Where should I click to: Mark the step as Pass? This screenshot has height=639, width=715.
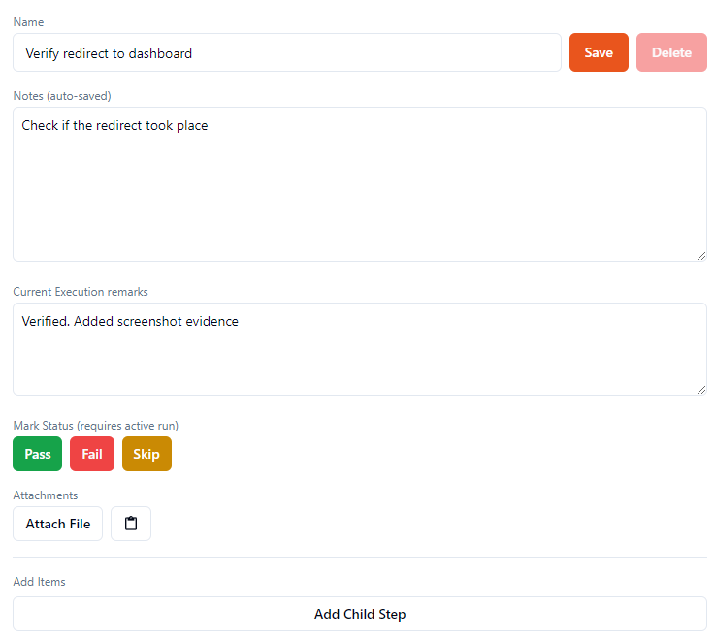[38, 454]
